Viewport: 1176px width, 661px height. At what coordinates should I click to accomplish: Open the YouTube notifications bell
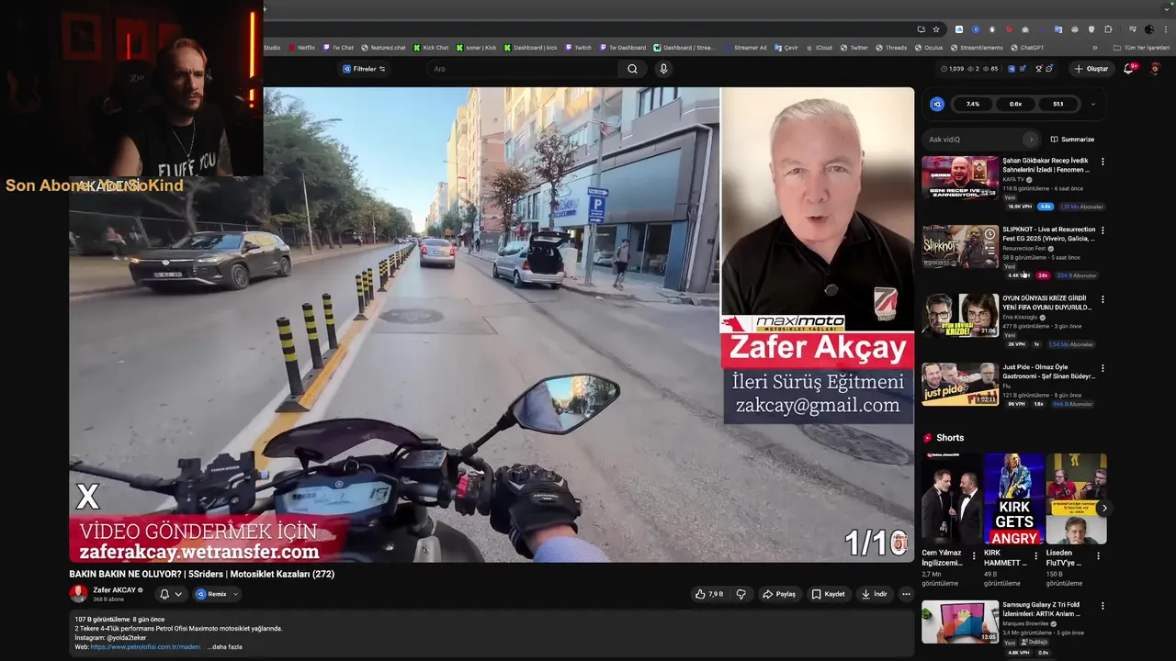[x=1129, y=69]
